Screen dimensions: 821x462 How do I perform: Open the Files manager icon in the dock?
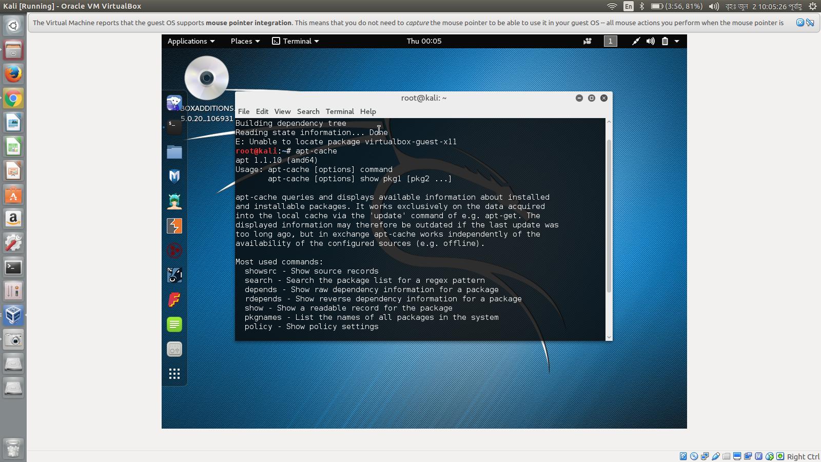point(174,151)
